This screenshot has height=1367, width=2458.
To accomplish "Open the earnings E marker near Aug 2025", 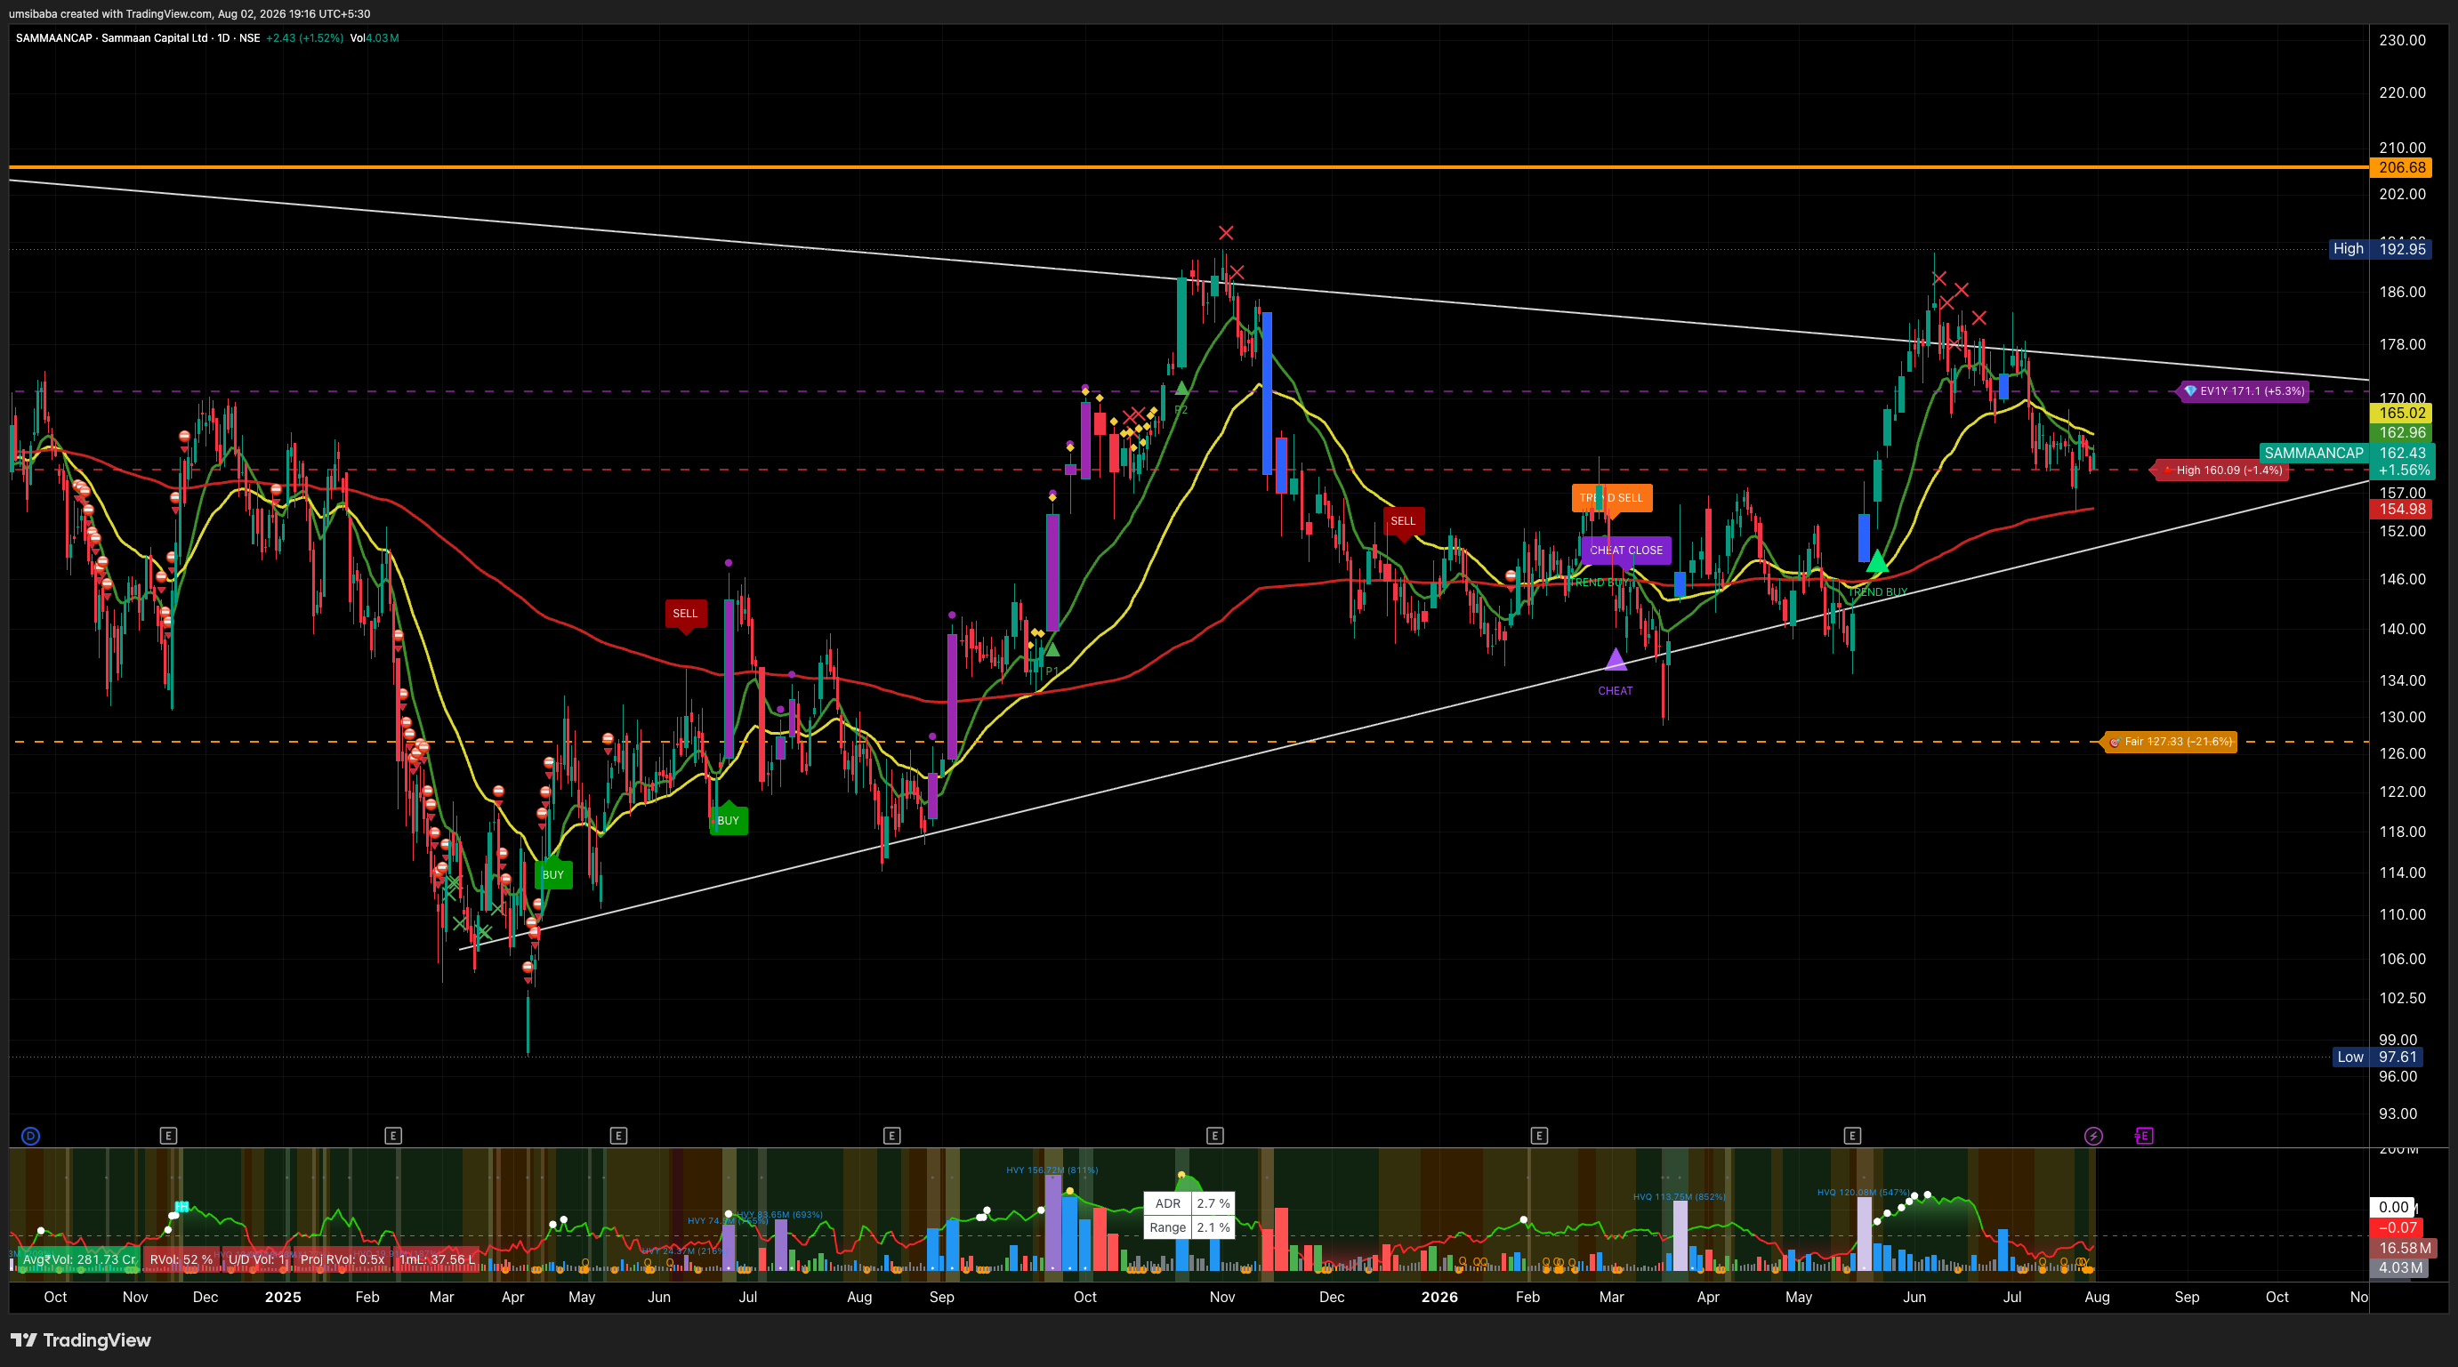I will pyautogui.click(x=891, y=1135).
